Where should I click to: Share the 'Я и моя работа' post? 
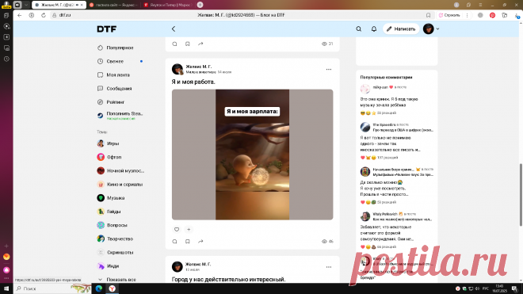[200, 241]
